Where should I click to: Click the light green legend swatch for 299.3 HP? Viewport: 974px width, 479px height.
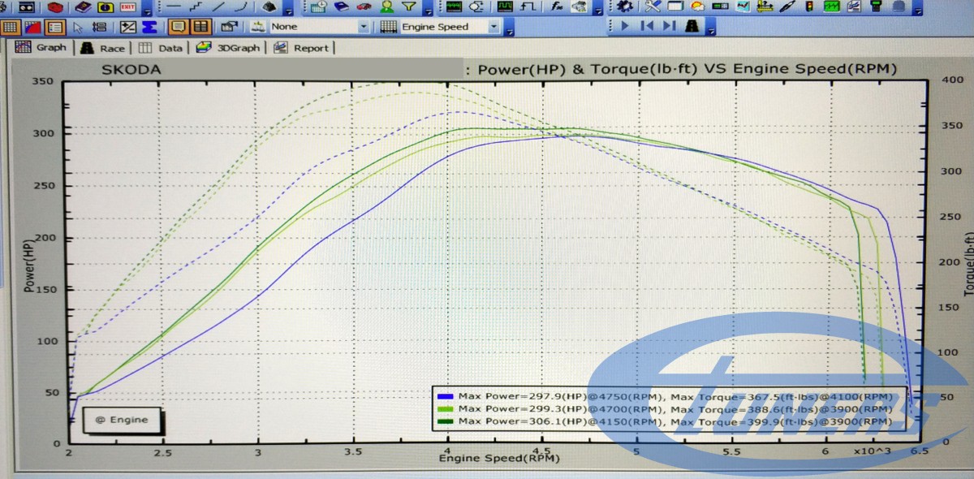[445, 409]
